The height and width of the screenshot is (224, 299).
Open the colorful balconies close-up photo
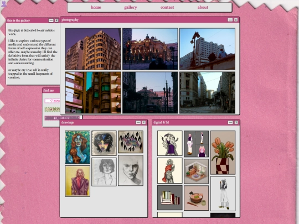point(93,92)
